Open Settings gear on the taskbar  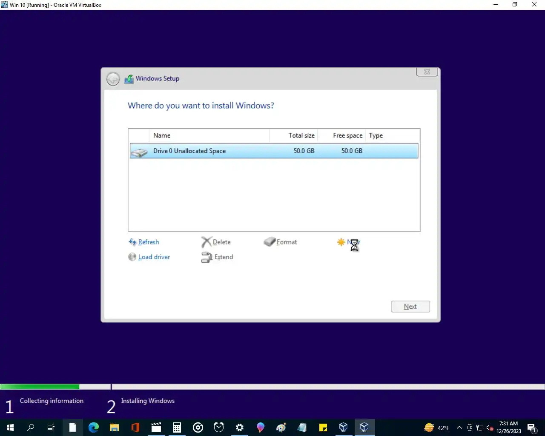tap(239, 427)
